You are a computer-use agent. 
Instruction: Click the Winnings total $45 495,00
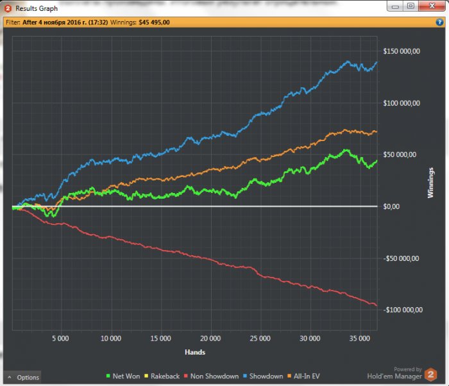tap(154, 22)
